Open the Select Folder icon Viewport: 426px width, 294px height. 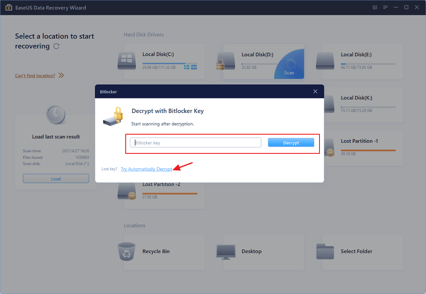click(x=325, y=251)
